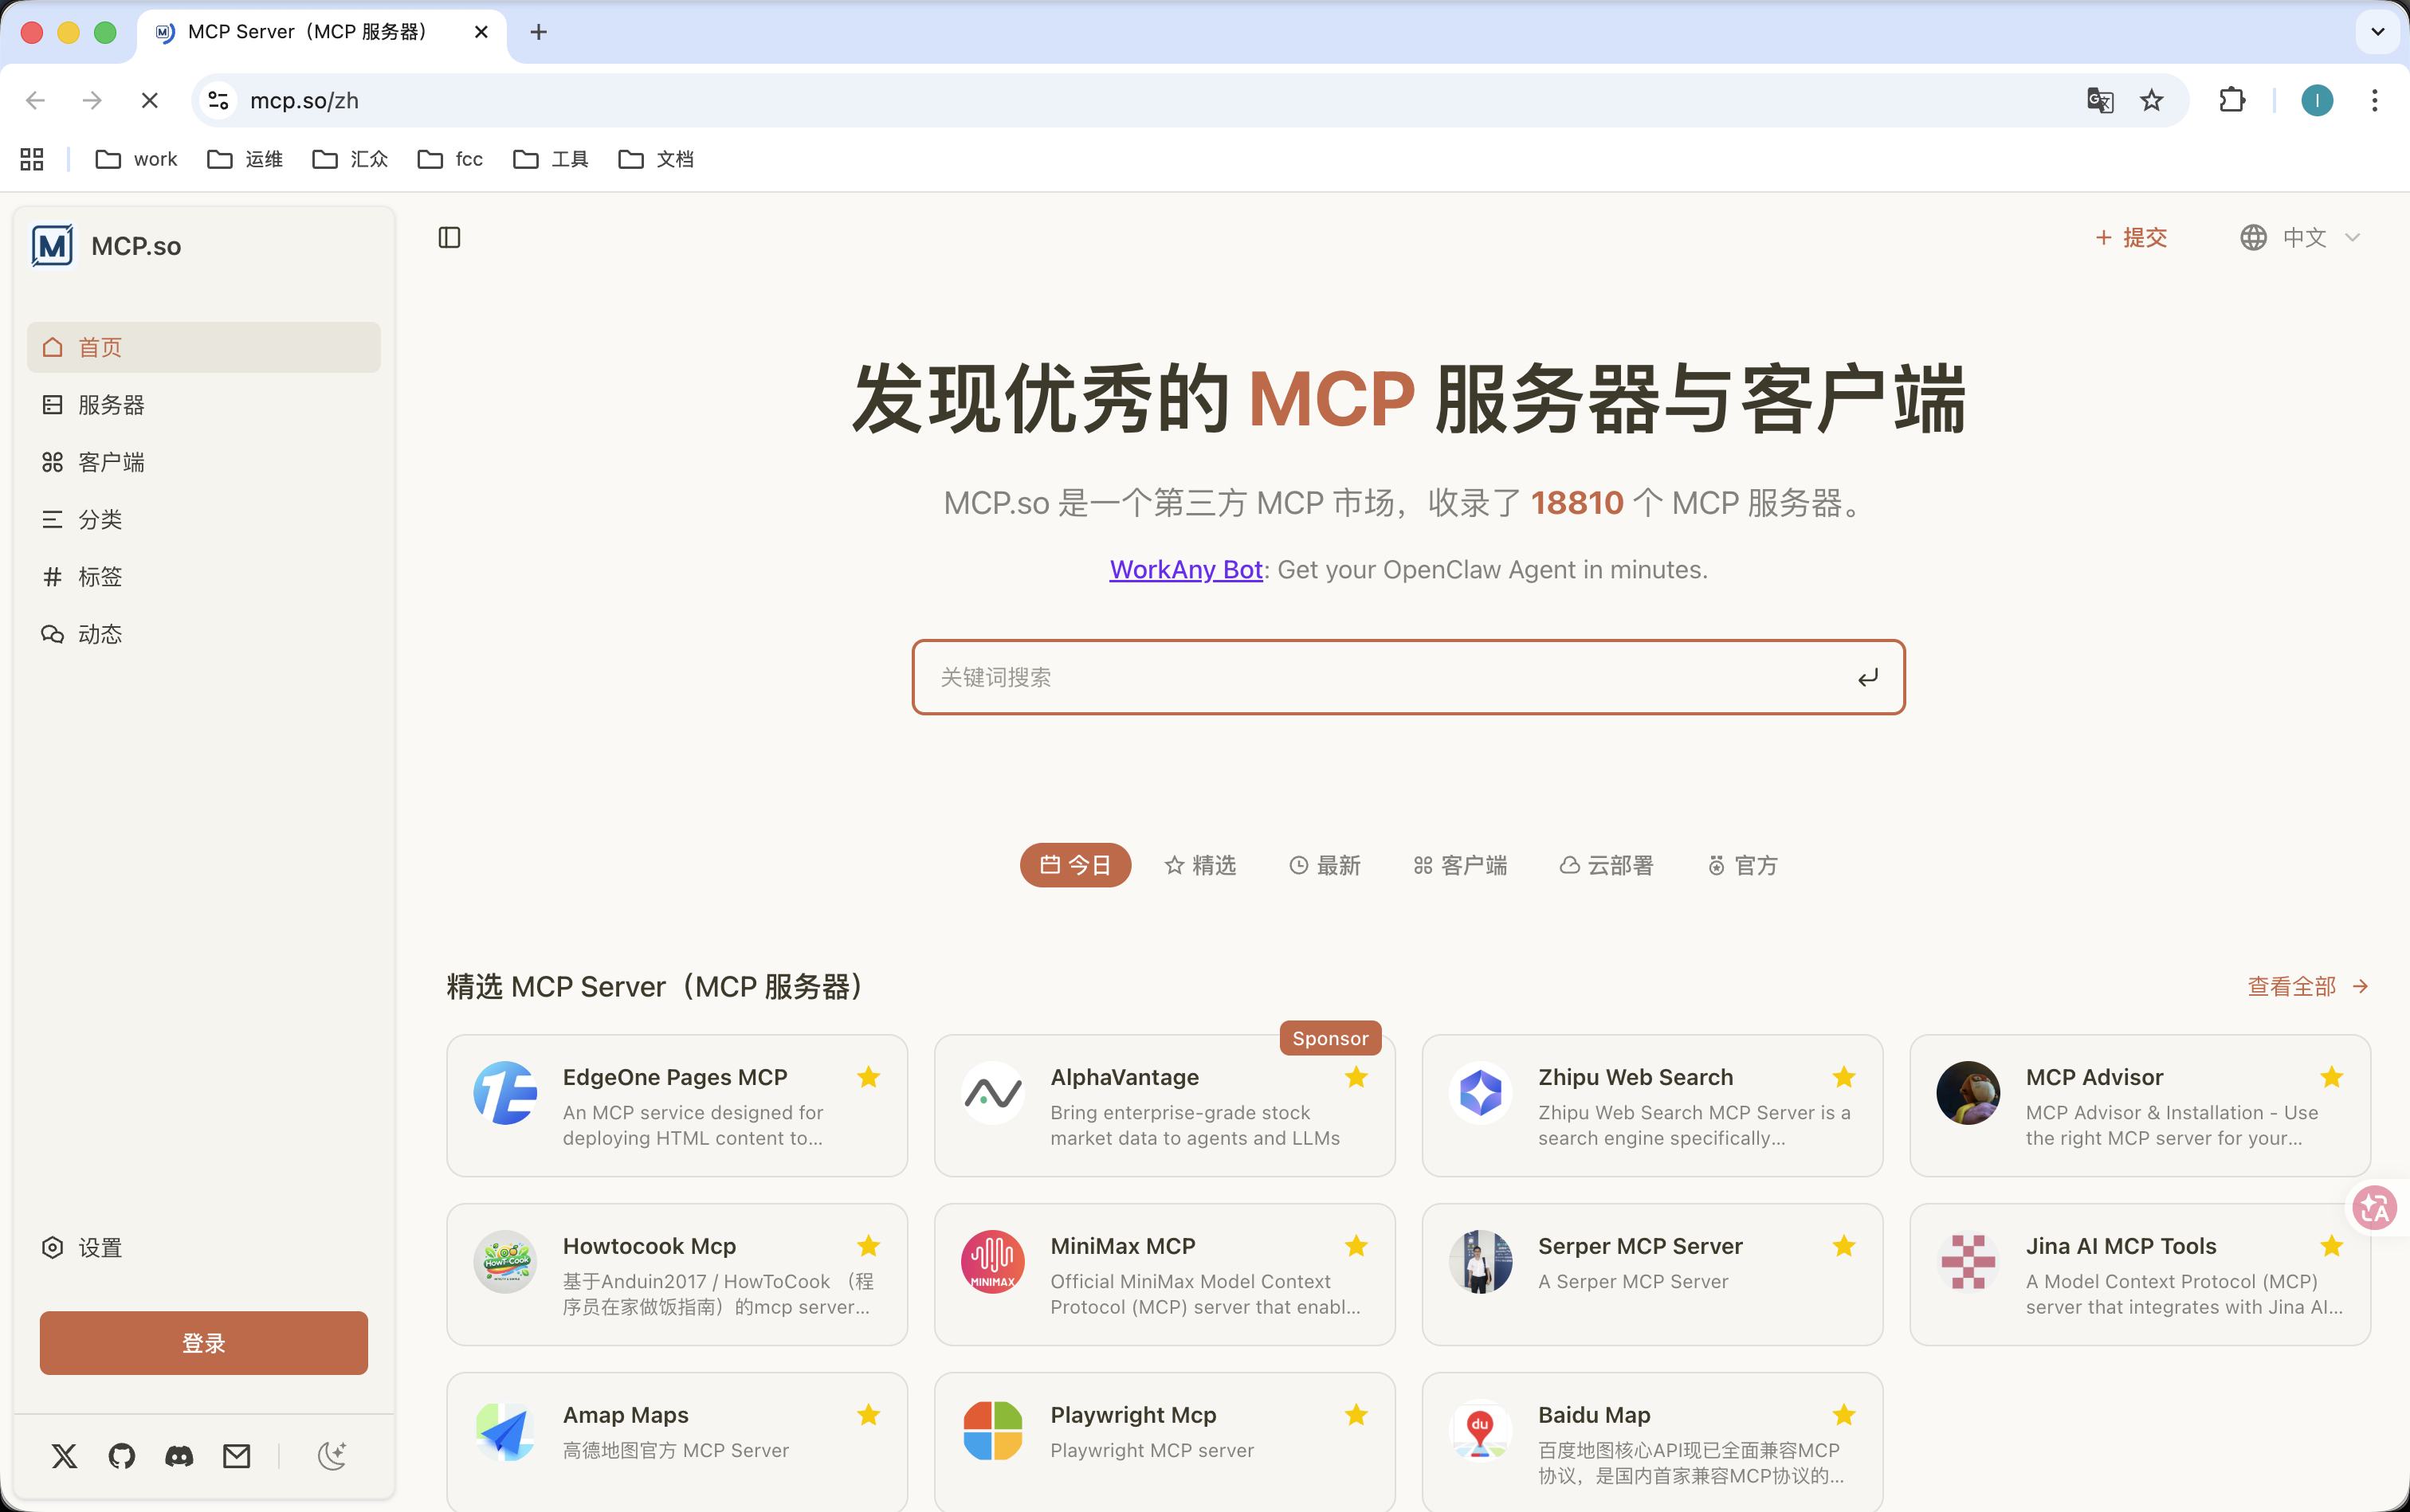2410x1512 pixels.
Task: Join Discord via the Discord icon
Action: click(x=178, y=1456)
